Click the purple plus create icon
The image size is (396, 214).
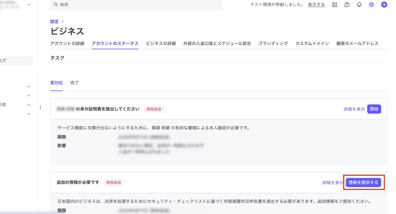pyautogui.click(x=384, y=5)
